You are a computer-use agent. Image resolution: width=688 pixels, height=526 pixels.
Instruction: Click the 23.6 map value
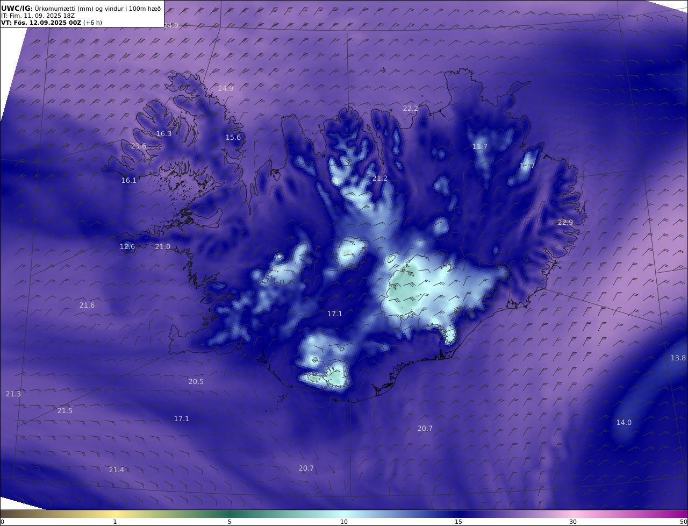click(x=138, y=146)
